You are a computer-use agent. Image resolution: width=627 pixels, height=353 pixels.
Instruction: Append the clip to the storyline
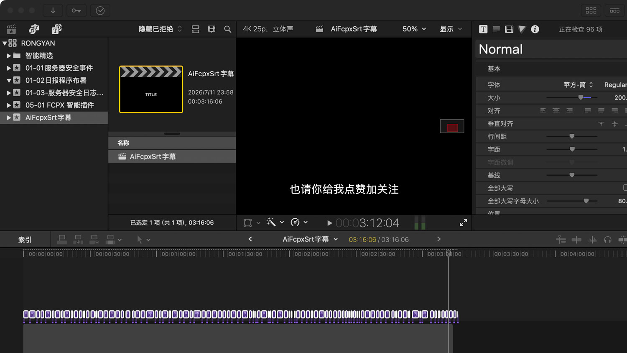[94, 240]
